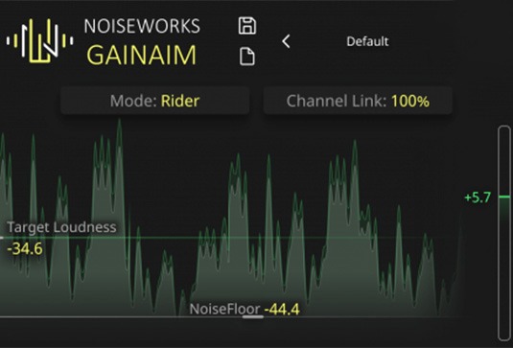The image size is (513, 348).
Task: Adjust the Channel Link 100% control
Action: tap(358, 101)
